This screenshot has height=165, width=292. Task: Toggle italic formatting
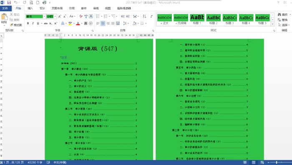pyautogui.click(x=33, y=23)
